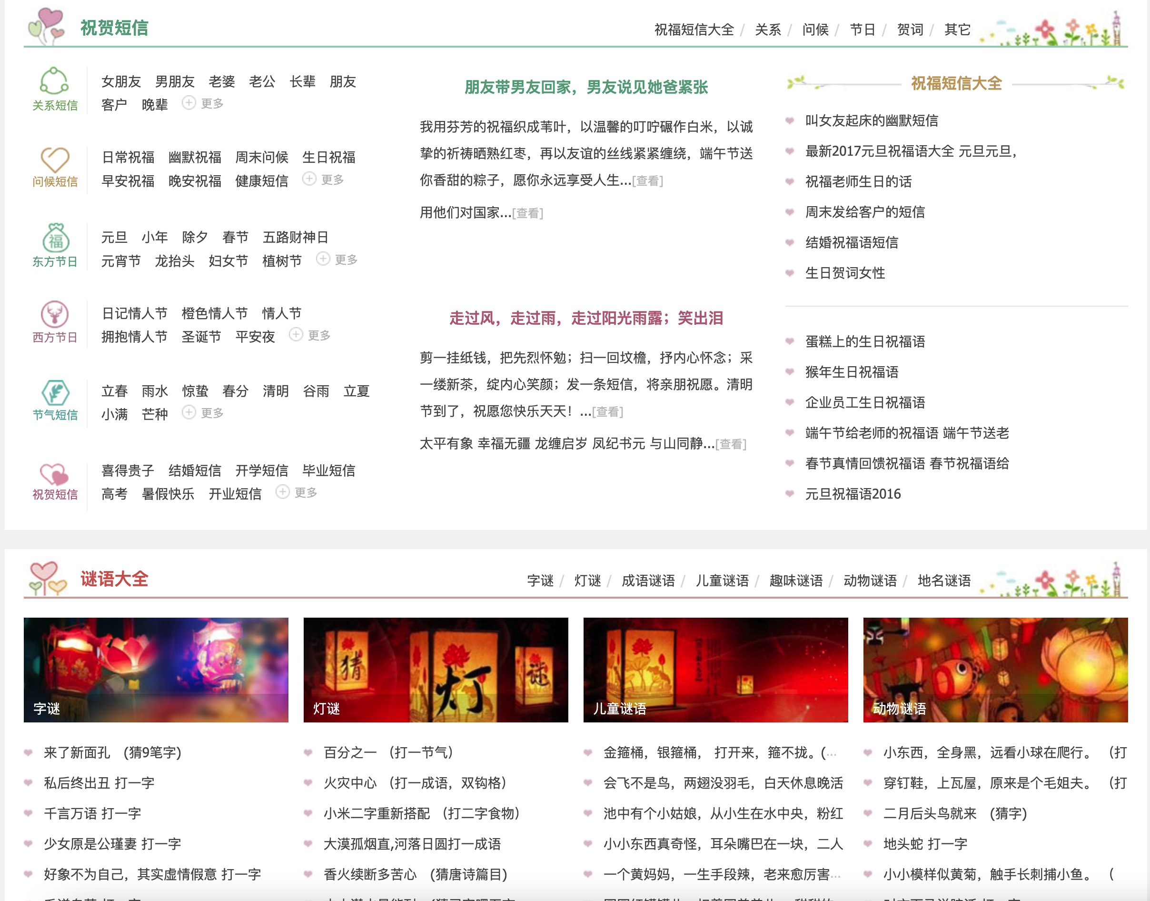Screen dimensions: 1150x901
Task: Open article 走过风，走过雨，走过阳光雨露；笑出泪
Action: (x=586, y=318)
